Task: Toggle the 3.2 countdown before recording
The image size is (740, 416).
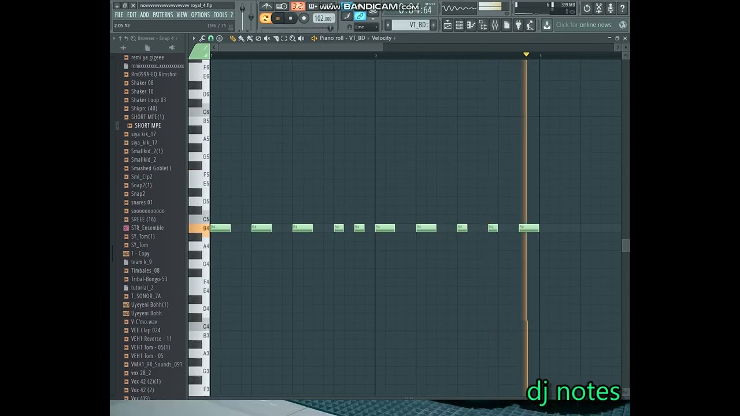Action: (298, 6)
